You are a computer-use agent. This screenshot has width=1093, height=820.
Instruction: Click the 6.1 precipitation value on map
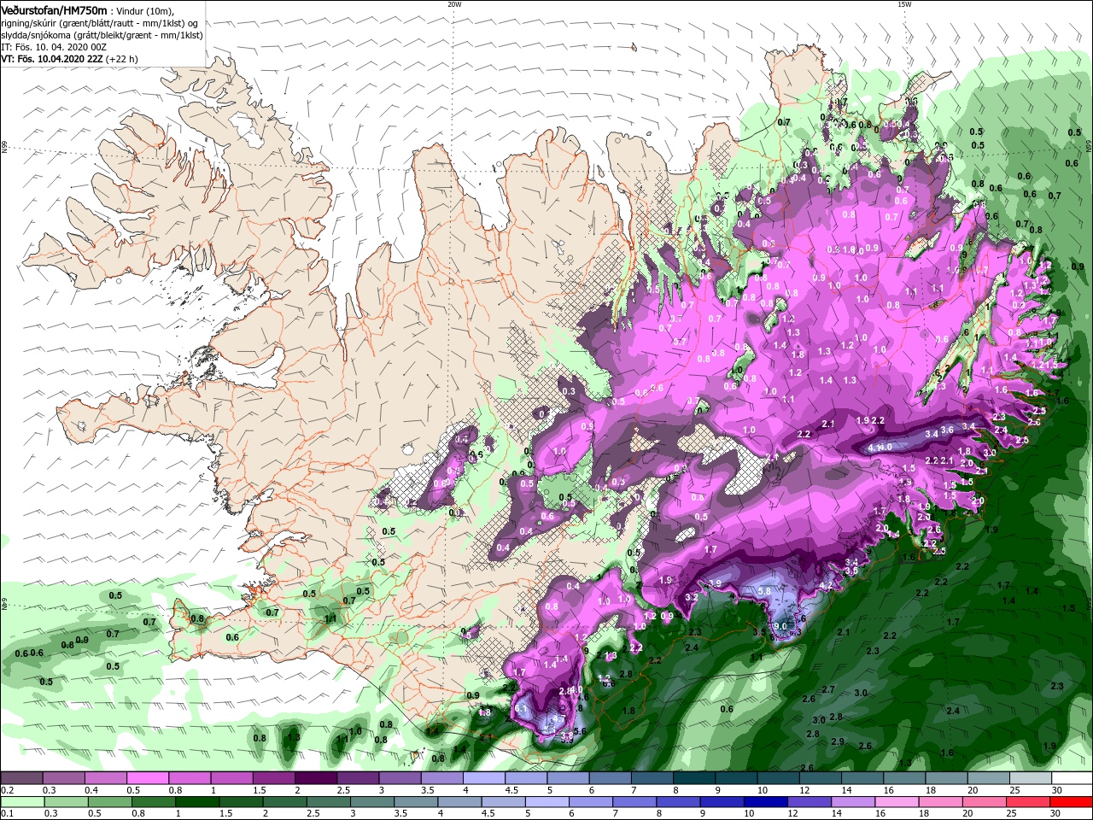coord(523,709)
